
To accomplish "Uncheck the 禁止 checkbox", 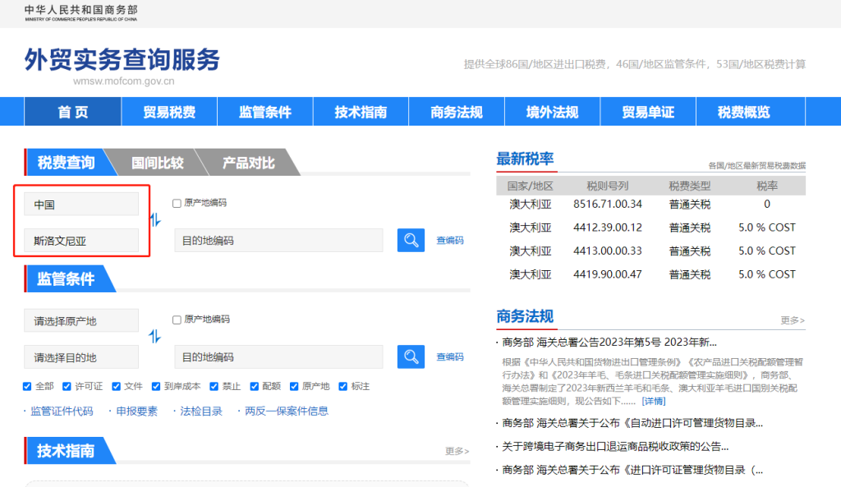I will (x=214, y=386).
